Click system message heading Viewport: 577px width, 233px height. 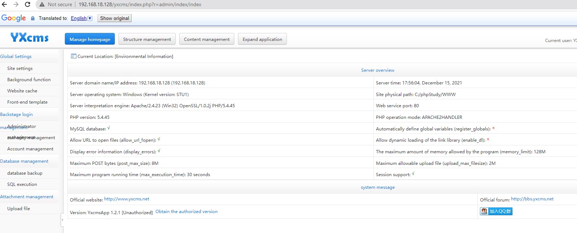(x=378, y=187)
